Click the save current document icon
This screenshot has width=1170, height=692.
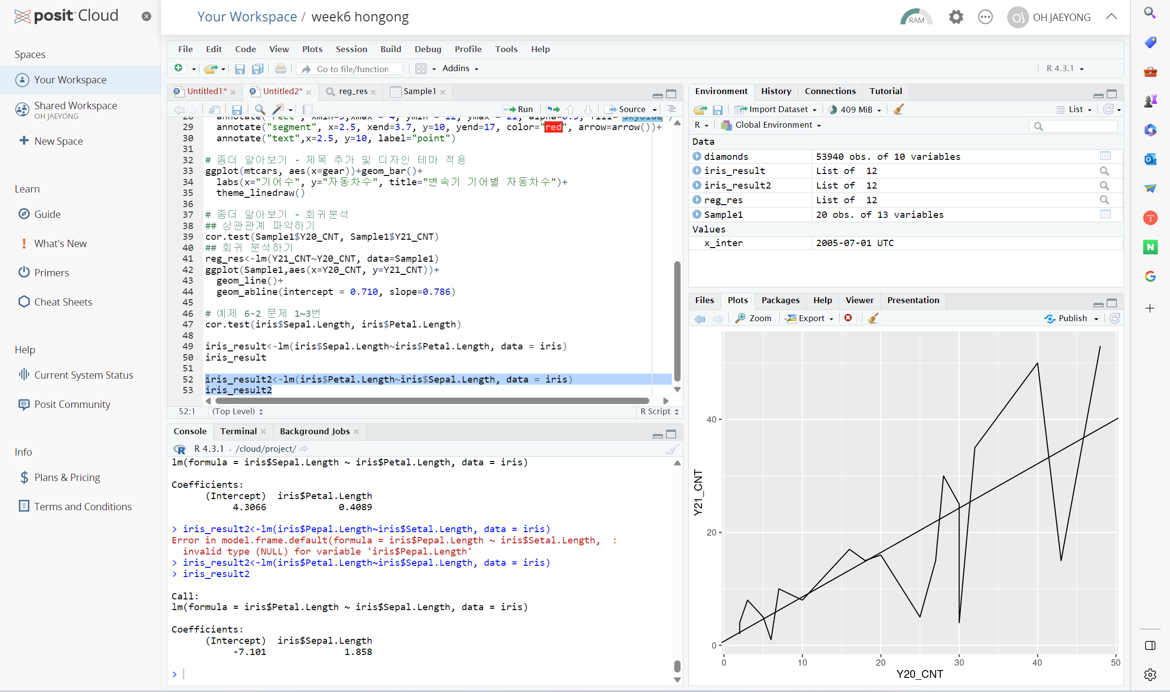237,109
